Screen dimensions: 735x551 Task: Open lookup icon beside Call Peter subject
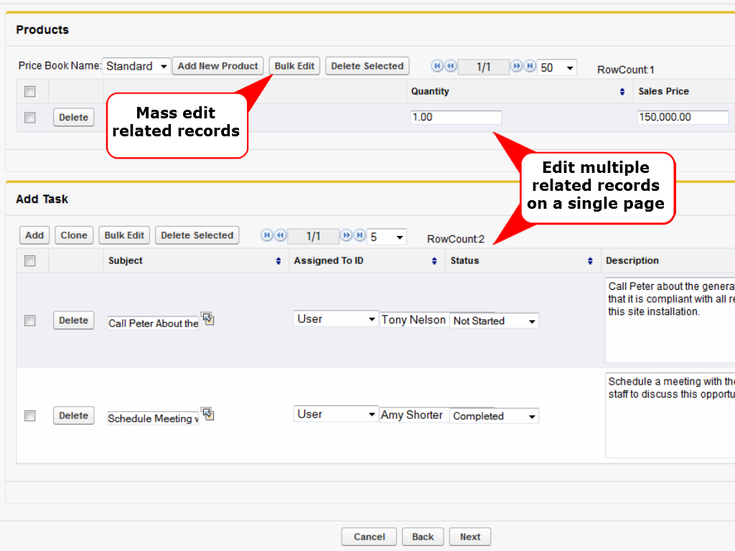207,319
